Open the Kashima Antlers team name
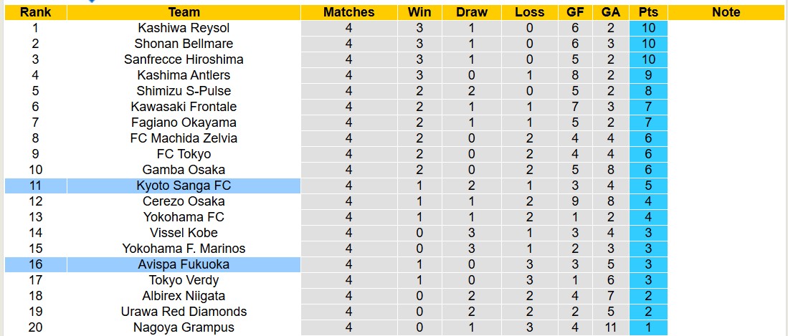 pos(184,75)
